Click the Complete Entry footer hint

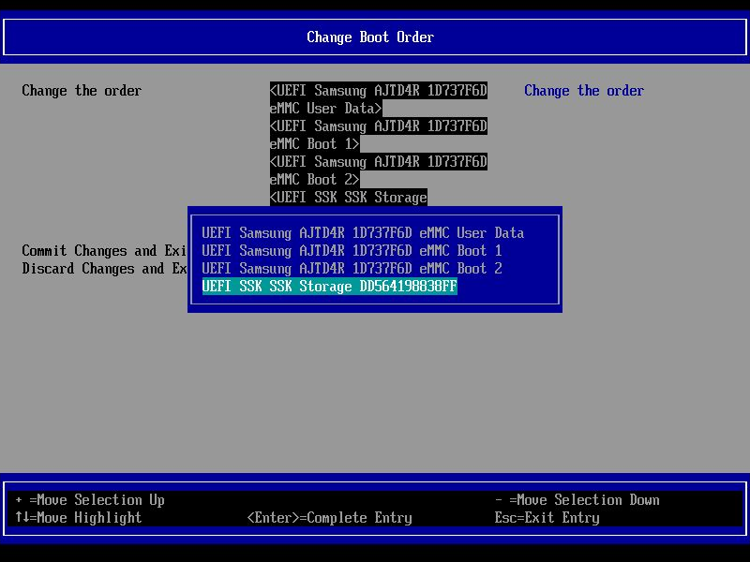(x=327, y=517)
